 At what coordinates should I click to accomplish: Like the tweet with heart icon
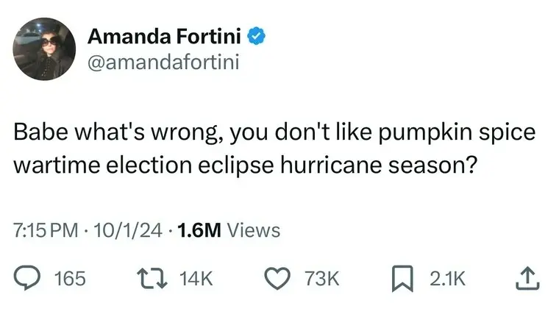tap(277, 278)
